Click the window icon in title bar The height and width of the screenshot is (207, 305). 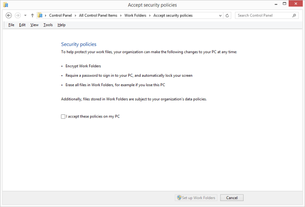tap(5, 5)
